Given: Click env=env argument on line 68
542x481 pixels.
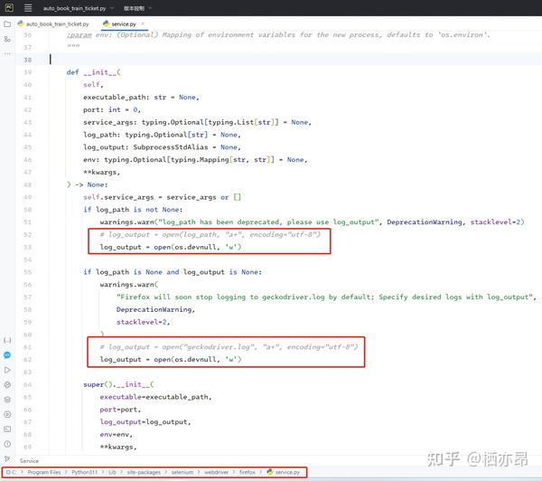Looking at the screenshot, I should click(x=117, y=434).
